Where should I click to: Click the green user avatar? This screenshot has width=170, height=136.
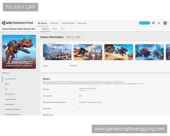click(x=165, y=23)
